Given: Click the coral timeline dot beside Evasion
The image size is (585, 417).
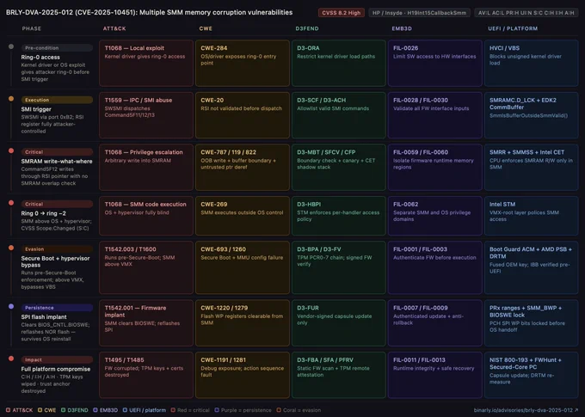Looking at the screenshot, I should point(11,248).
